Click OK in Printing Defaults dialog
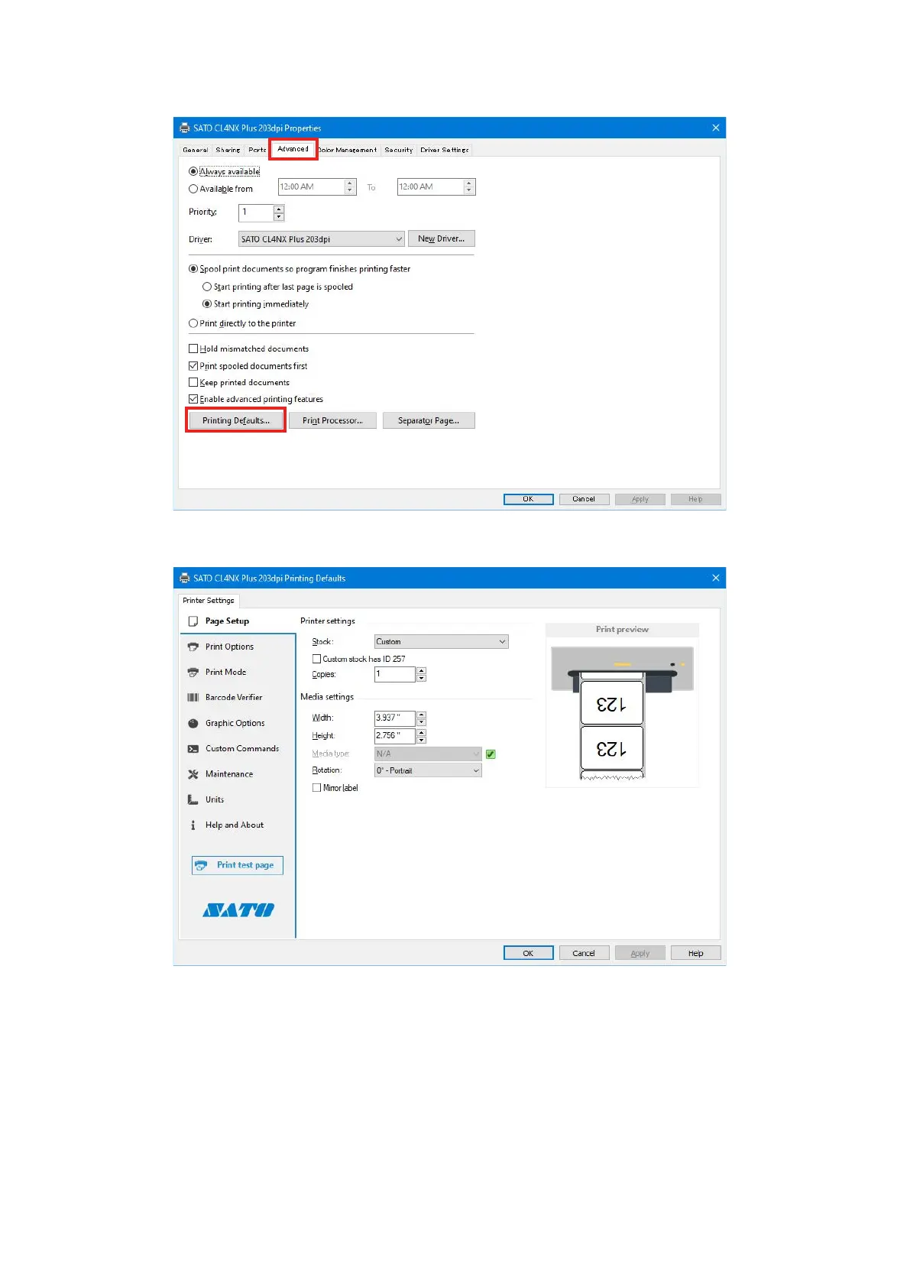 528,953
